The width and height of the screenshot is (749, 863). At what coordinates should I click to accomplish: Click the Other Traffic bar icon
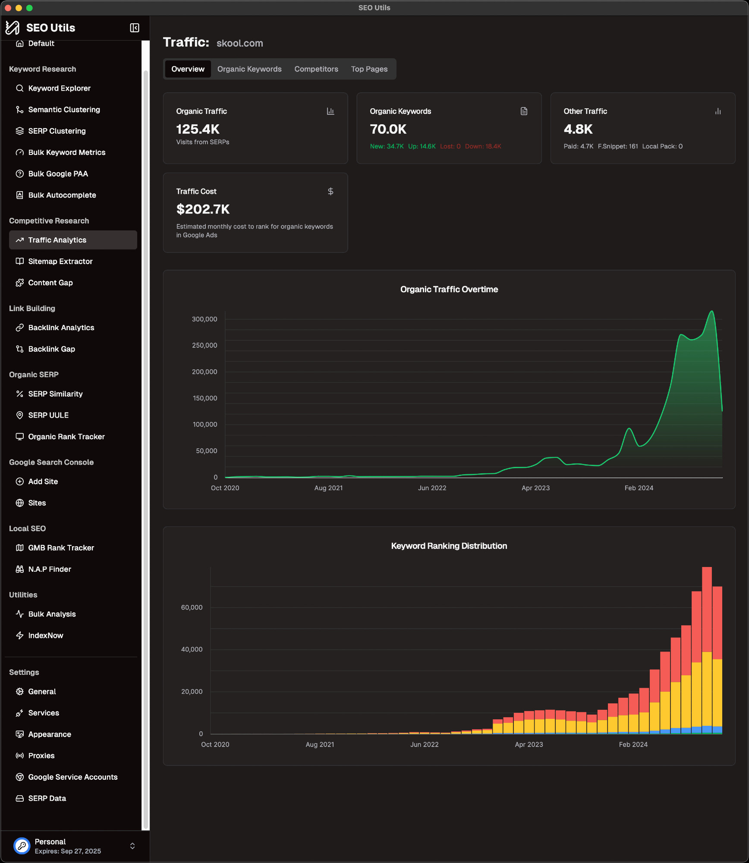coord(718,111)
